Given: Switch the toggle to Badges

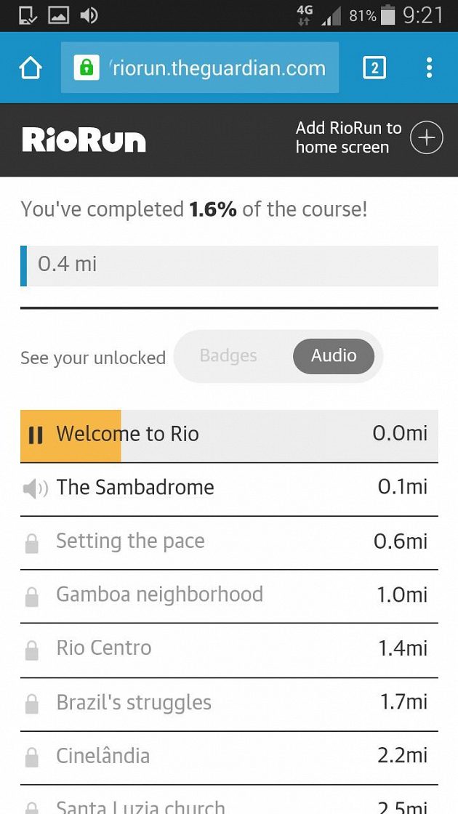Looking at the screenshot, I should coord(228,356).
